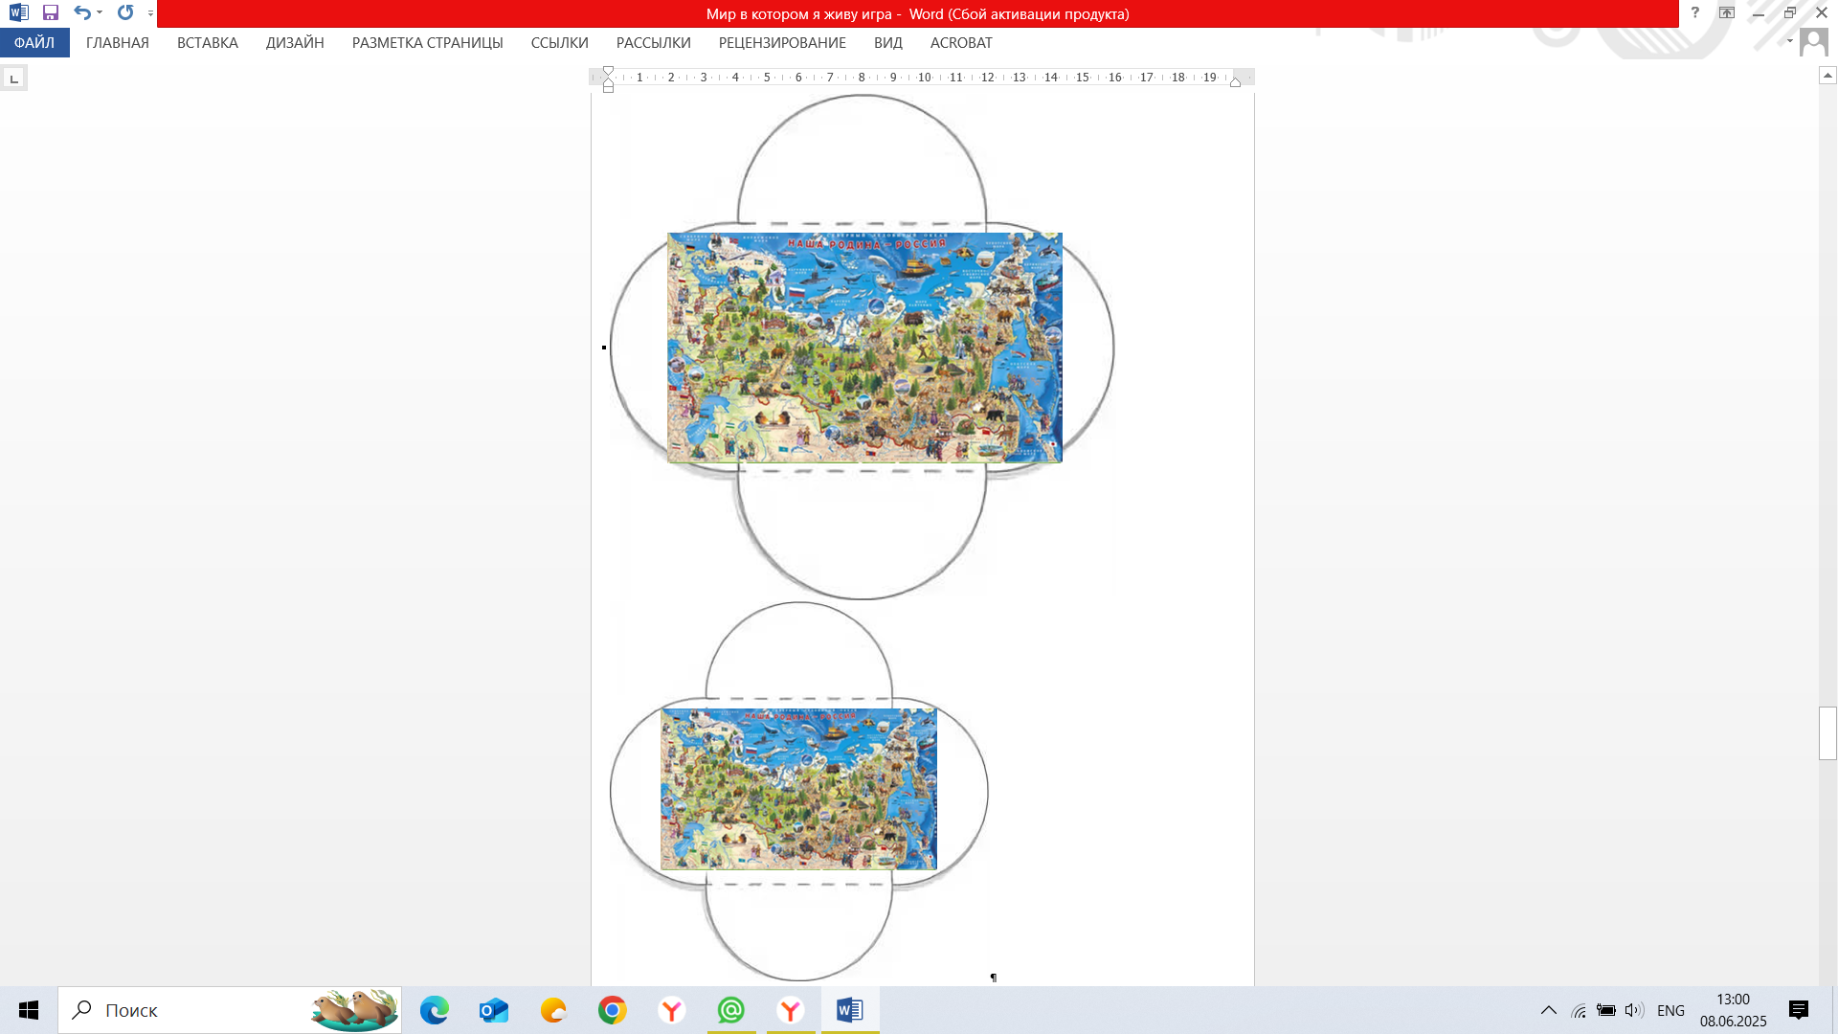This screenshot has width=1838, height=1034.
Task: Switch to the ВСТАВКА ribbon tab
Action: (x=207, y=43)
